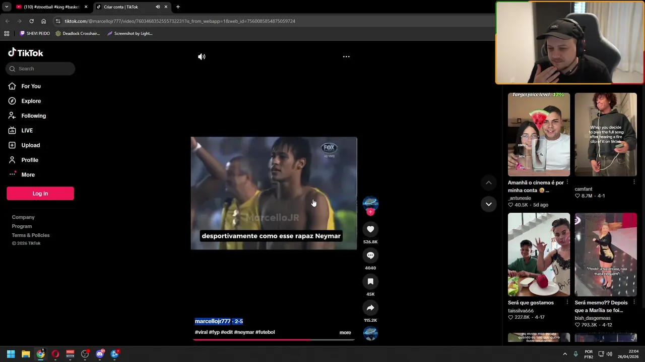Go to the next video arrow
Viewport: 645px width, 362px height.
pos(488,204)
